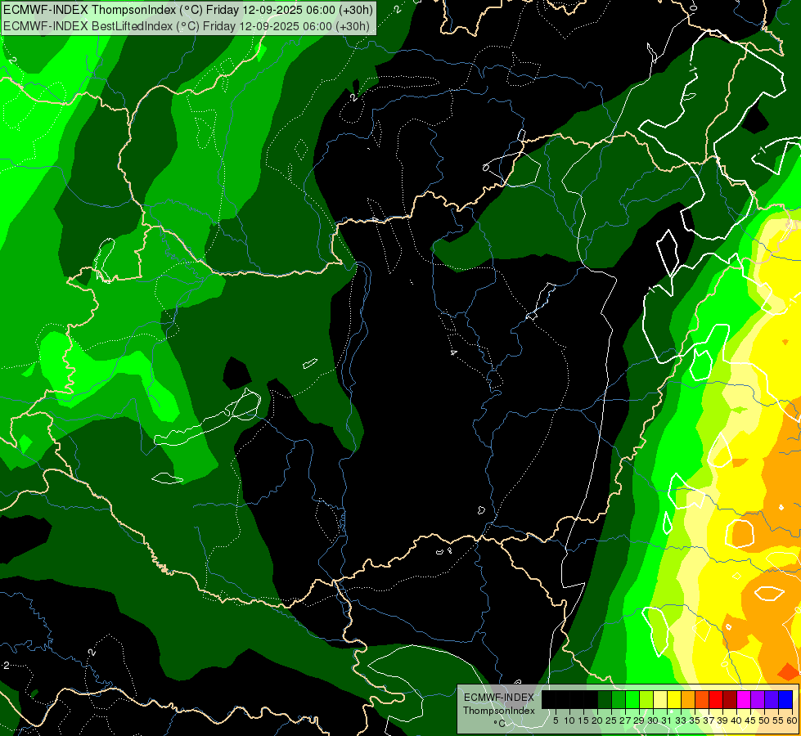Image resolution: width=801 pixels, height=736 pixels.
Task: Select the orange-red 35–37 legend swatch
Action: (x=702, y=699)
